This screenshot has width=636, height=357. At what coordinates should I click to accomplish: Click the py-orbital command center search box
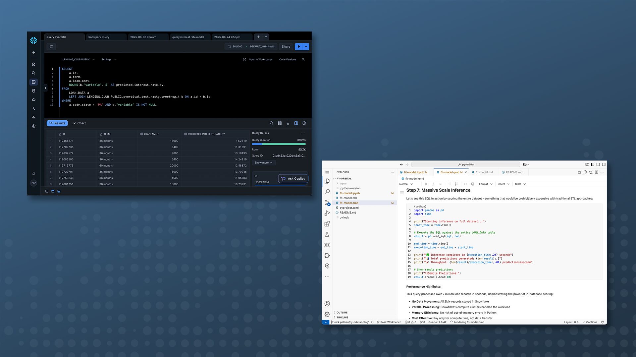tap(466, 164)
